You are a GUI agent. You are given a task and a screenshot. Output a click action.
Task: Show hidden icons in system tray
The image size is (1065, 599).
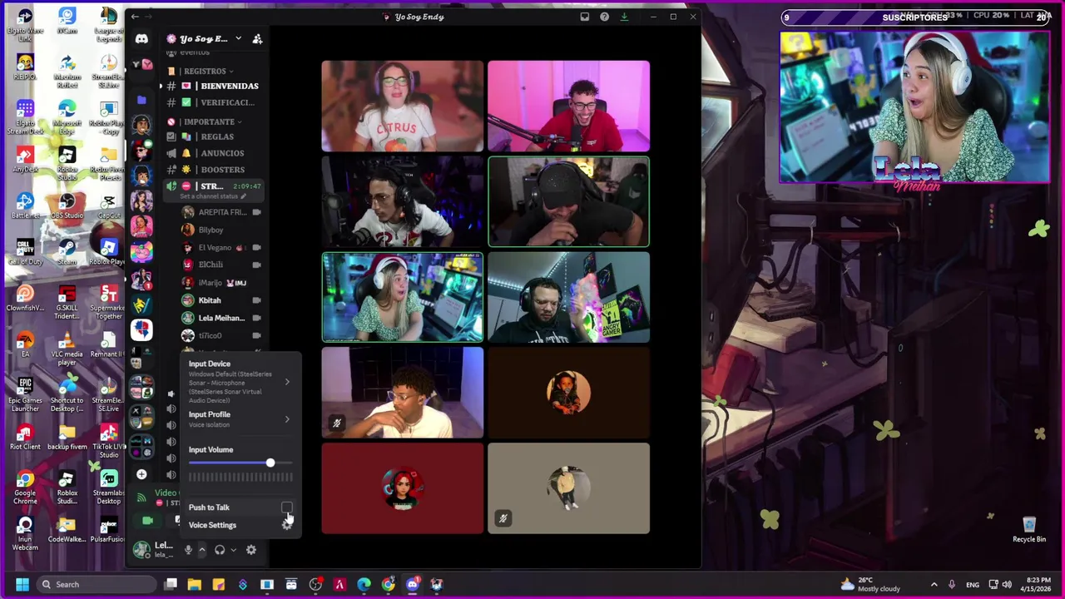coord(934,584)
